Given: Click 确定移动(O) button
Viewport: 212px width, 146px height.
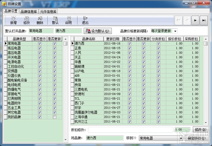Looking at the screenshot, I should 197,138.
